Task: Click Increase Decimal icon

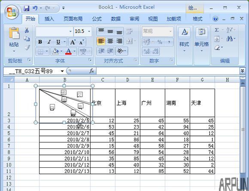Action: (x=146, y=52)
